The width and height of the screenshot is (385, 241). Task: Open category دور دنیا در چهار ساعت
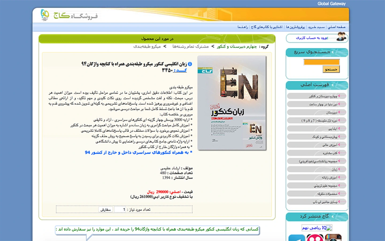point(317,104)
